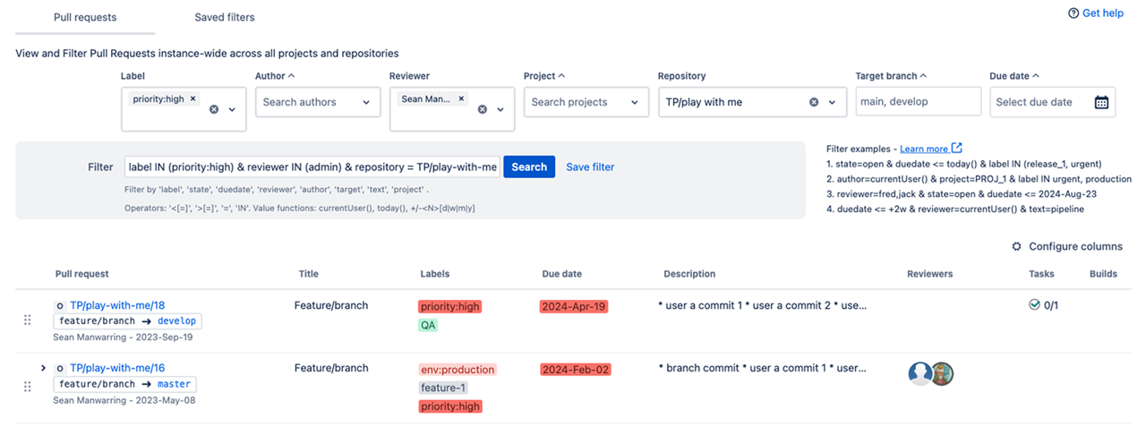Click the feature-1 label badge
1146x427 pixels.
tap(443, 388)
